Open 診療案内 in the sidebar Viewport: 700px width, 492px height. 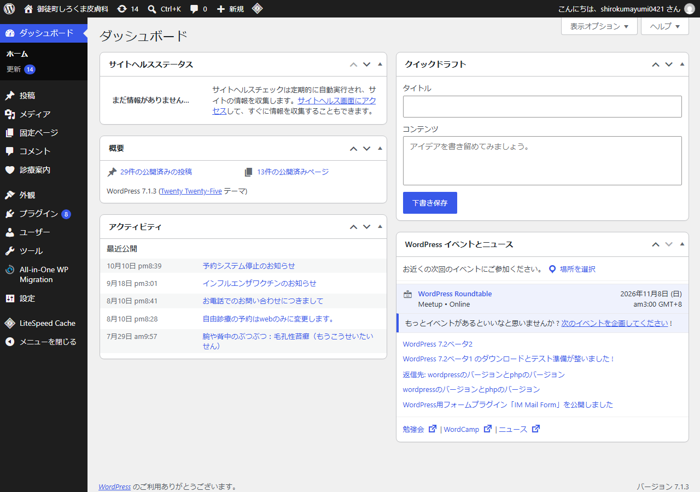tap(44, 170)
